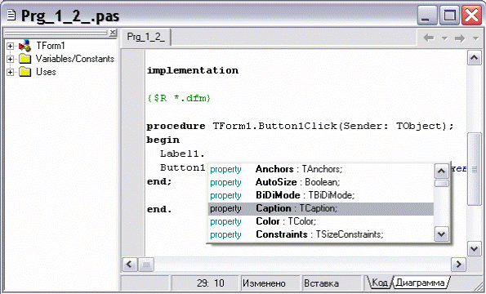Open the back history dropdown
Screen dimensions: 486x294
pos(445,38)
